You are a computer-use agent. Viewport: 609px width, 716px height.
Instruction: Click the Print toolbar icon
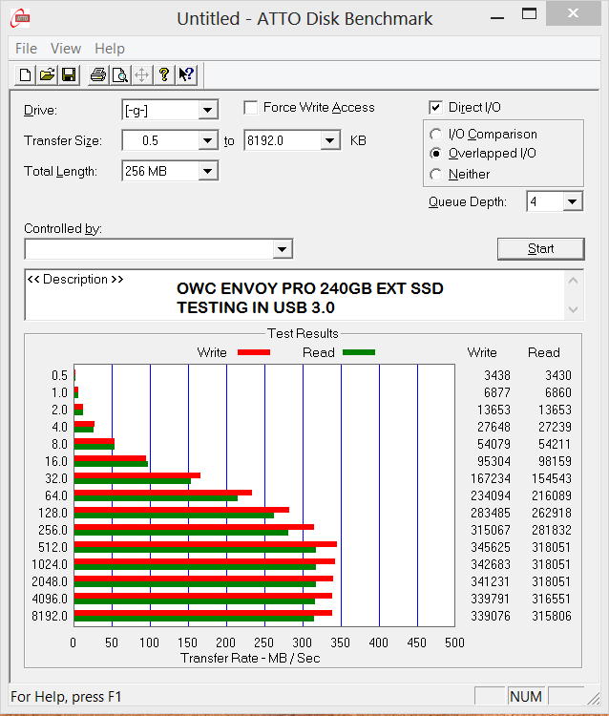[97, 74]
